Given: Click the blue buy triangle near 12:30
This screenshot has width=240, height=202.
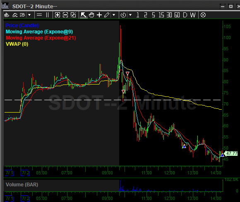Looking at the screenshot, I should [x=184, y=146].
